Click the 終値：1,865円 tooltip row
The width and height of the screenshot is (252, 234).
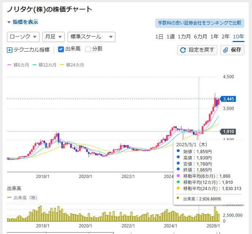(194, 170)
